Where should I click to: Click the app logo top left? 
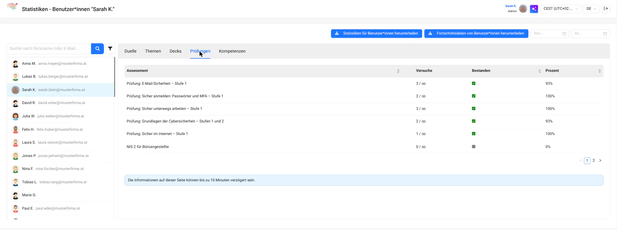(12, 7)
